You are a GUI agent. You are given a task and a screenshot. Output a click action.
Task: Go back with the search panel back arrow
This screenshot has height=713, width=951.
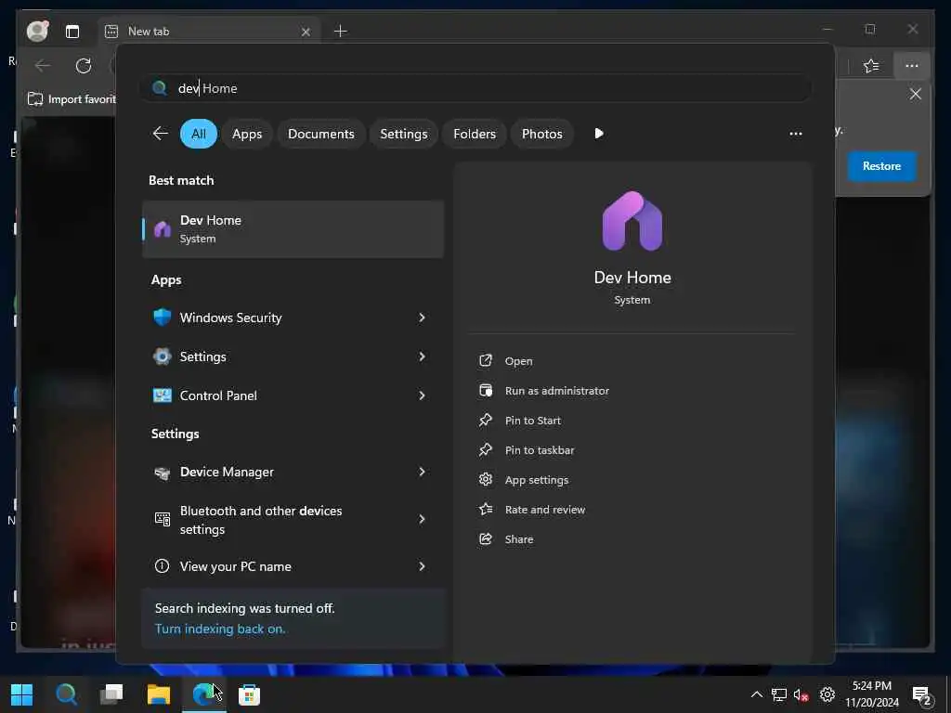(160, 134)
